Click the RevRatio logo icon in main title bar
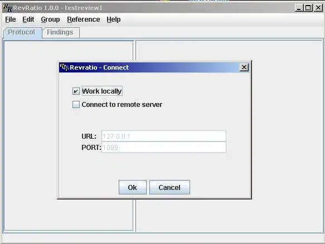Viewport: 325px width, 244px height. [x=8, y=8]
